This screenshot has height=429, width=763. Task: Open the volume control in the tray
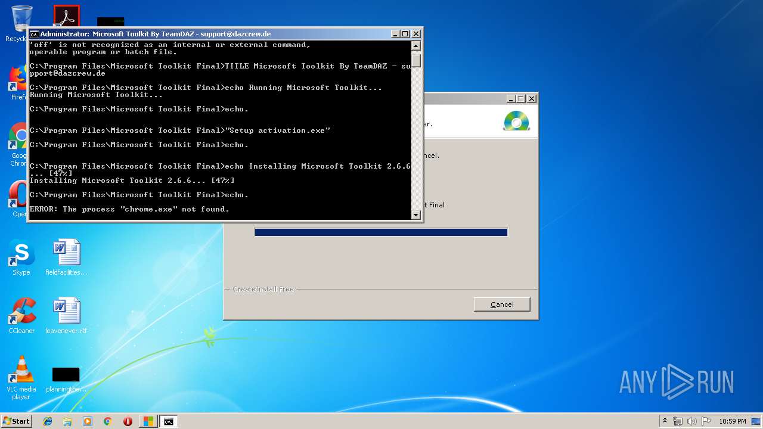click(x=692, y=421)
